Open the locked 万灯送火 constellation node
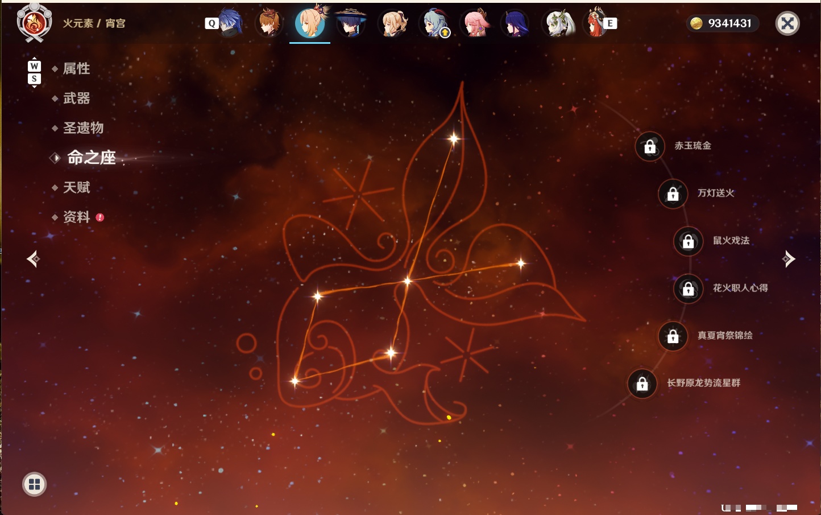Viewport: 821px width, 515px height. click(673, 193)
